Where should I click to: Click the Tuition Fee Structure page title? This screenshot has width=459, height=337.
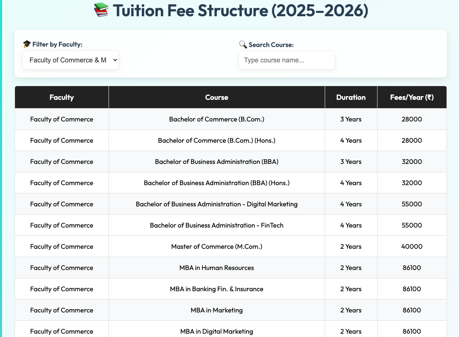(240, 10)
